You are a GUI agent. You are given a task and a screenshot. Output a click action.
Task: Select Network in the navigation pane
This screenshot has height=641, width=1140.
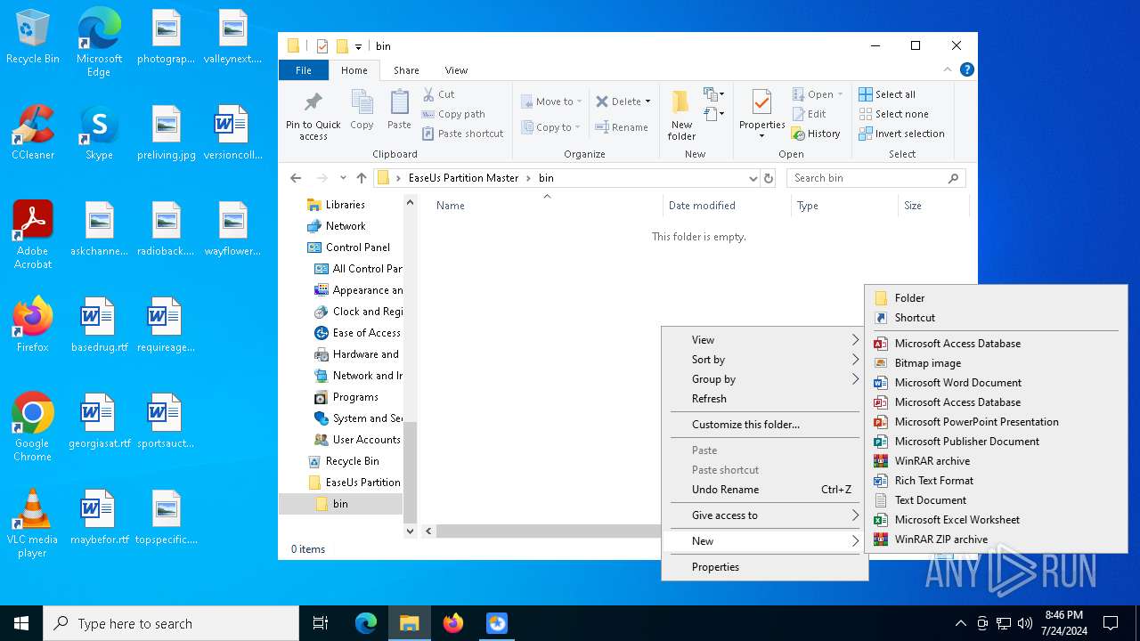click(345, 226)
